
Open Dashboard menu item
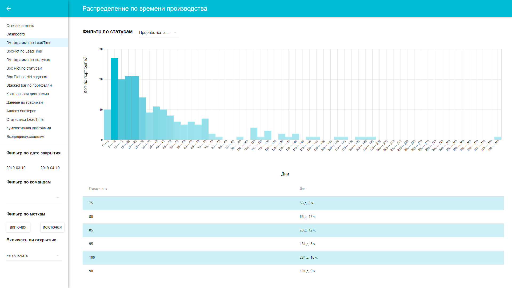click(x=15, y=34)
